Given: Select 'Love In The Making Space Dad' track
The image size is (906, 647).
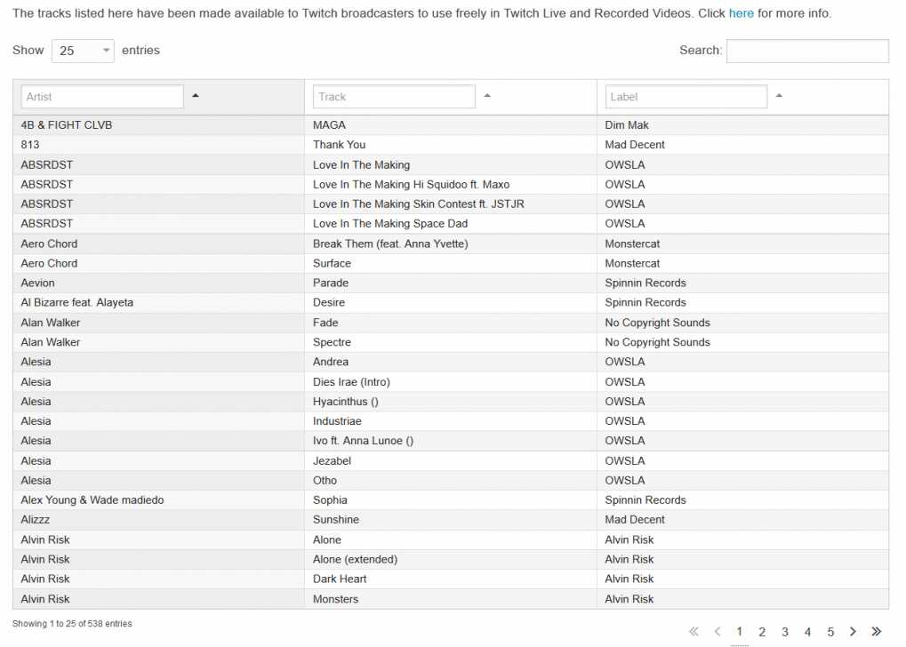Looking at the screenshot, I should tap(450, 224).
